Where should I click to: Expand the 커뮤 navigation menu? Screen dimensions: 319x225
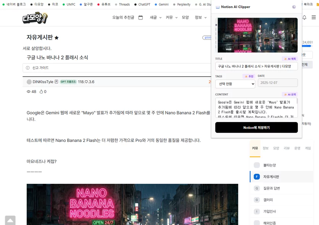(172, 18)
